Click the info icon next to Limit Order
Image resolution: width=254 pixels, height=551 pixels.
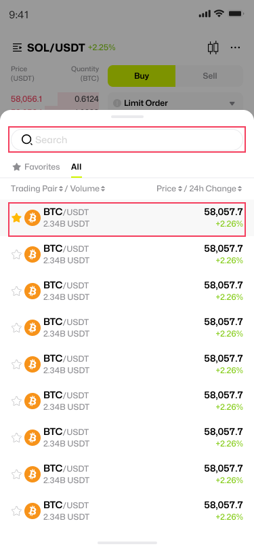(x=117, y=103)
